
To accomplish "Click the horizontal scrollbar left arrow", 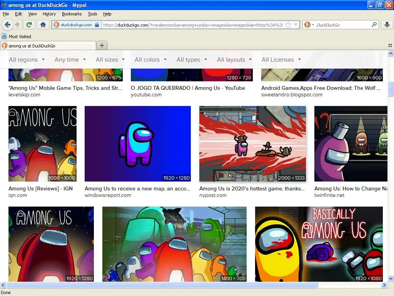I will coord(3,285).
